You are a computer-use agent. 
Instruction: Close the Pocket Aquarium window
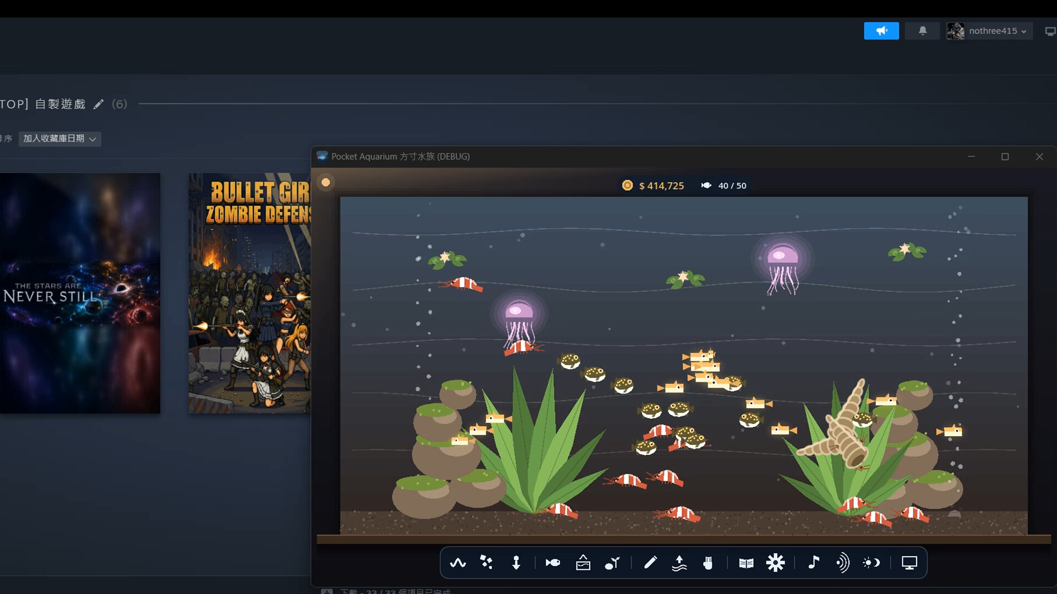1039,157
